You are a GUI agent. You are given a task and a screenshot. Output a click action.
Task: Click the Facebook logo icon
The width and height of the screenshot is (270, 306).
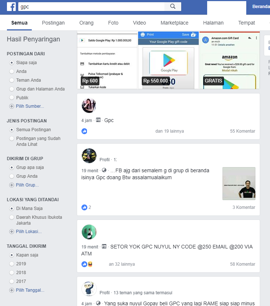click(x=11, y=7)
